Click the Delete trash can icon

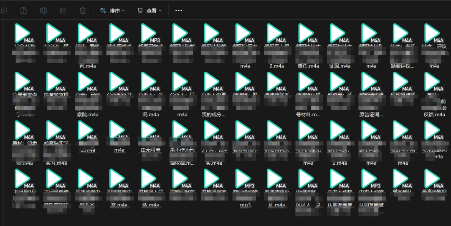coord(83,10)
